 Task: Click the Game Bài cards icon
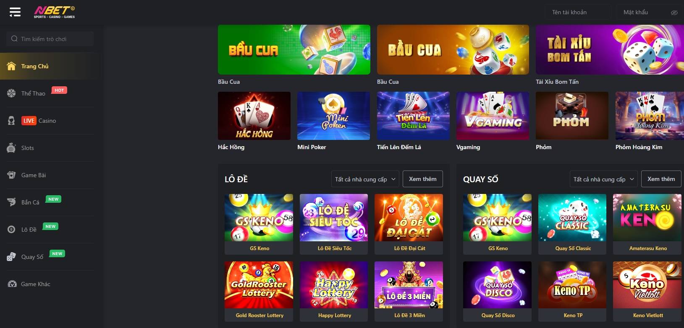point(11,175)
